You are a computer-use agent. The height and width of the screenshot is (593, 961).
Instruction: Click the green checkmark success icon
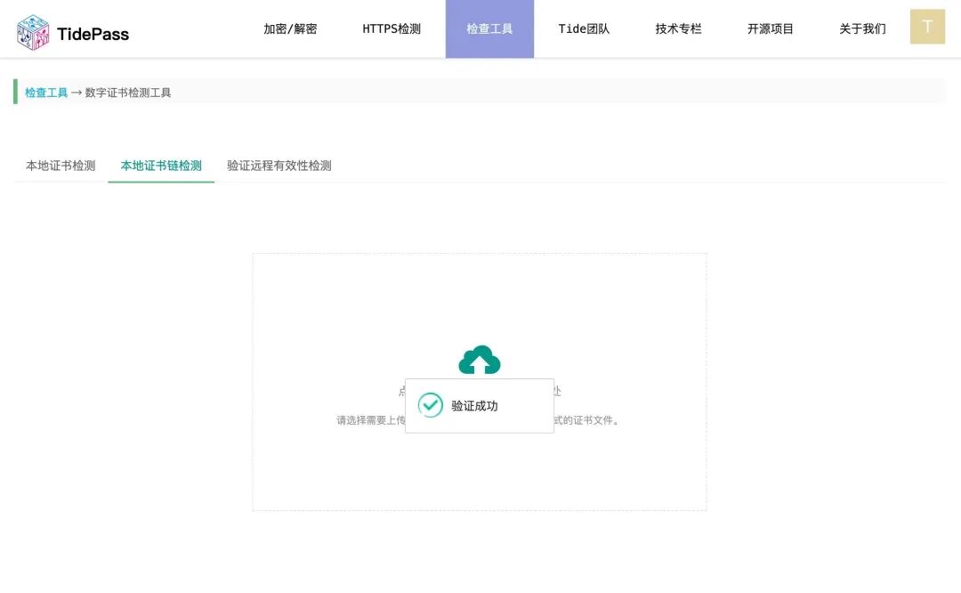pos(431,405)
